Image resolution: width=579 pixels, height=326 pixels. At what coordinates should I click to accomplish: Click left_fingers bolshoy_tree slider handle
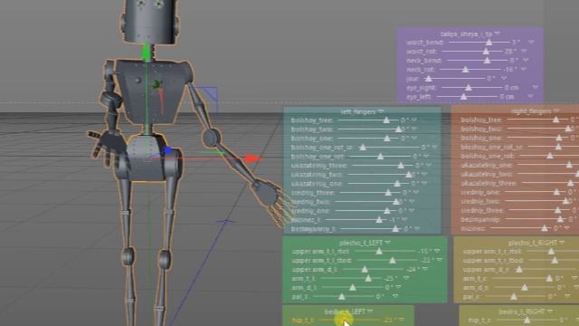[386, 120]
